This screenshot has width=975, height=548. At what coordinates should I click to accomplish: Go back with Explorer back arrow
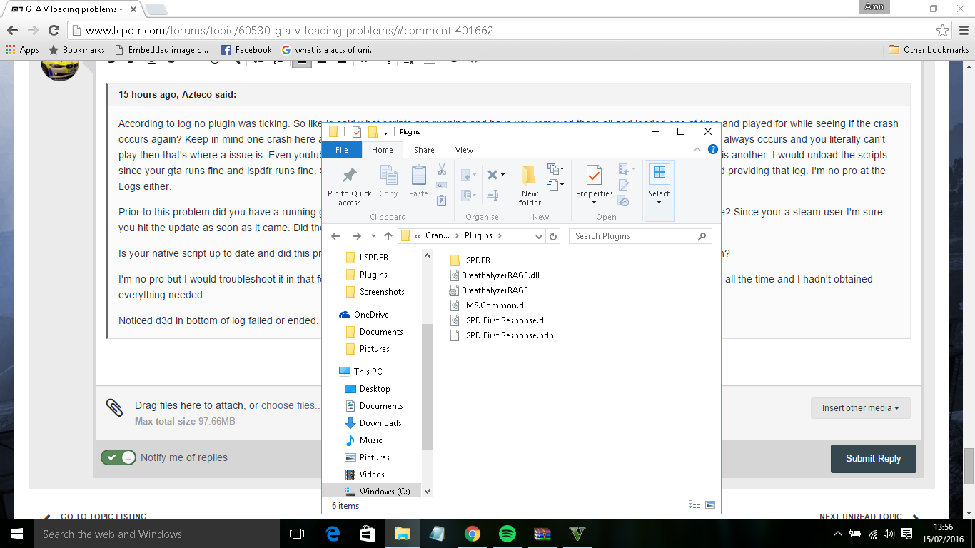point(336,236)
